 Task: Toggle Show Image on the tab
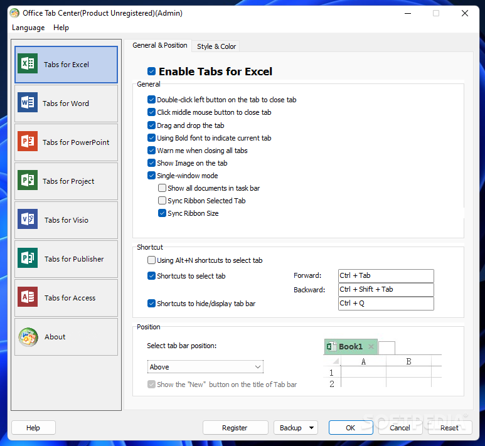point(151,162)
